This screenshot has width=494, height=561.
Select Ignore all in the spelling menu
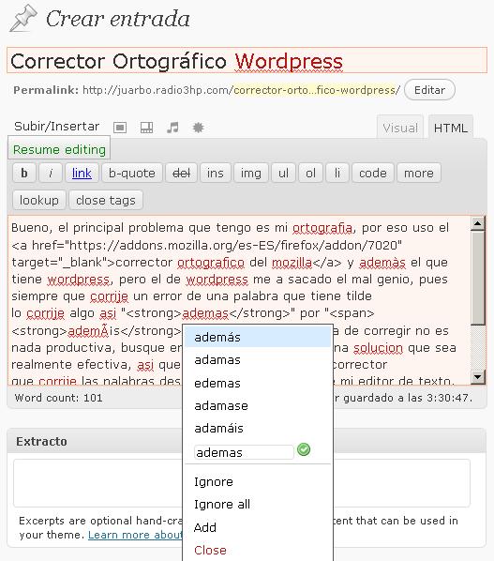(x=258, y=505)
